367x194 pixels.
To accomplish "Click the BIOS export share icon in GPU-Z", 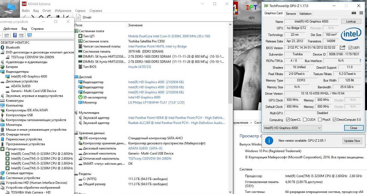I will click(x=343, y=47).
